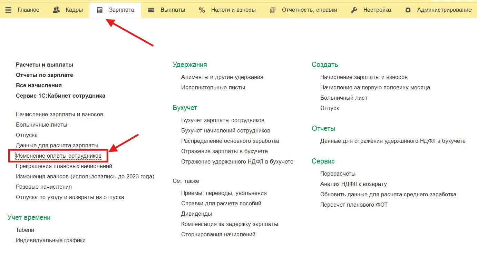Open Табели under Учет времени
Viewport: 477px width, 276px height.
click(x=25, y=230)
